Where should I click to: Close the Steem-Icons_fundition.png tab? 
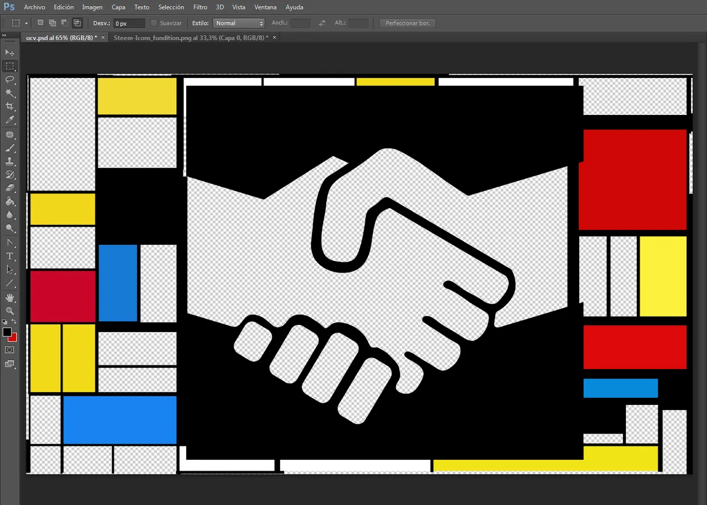point(275,37)
